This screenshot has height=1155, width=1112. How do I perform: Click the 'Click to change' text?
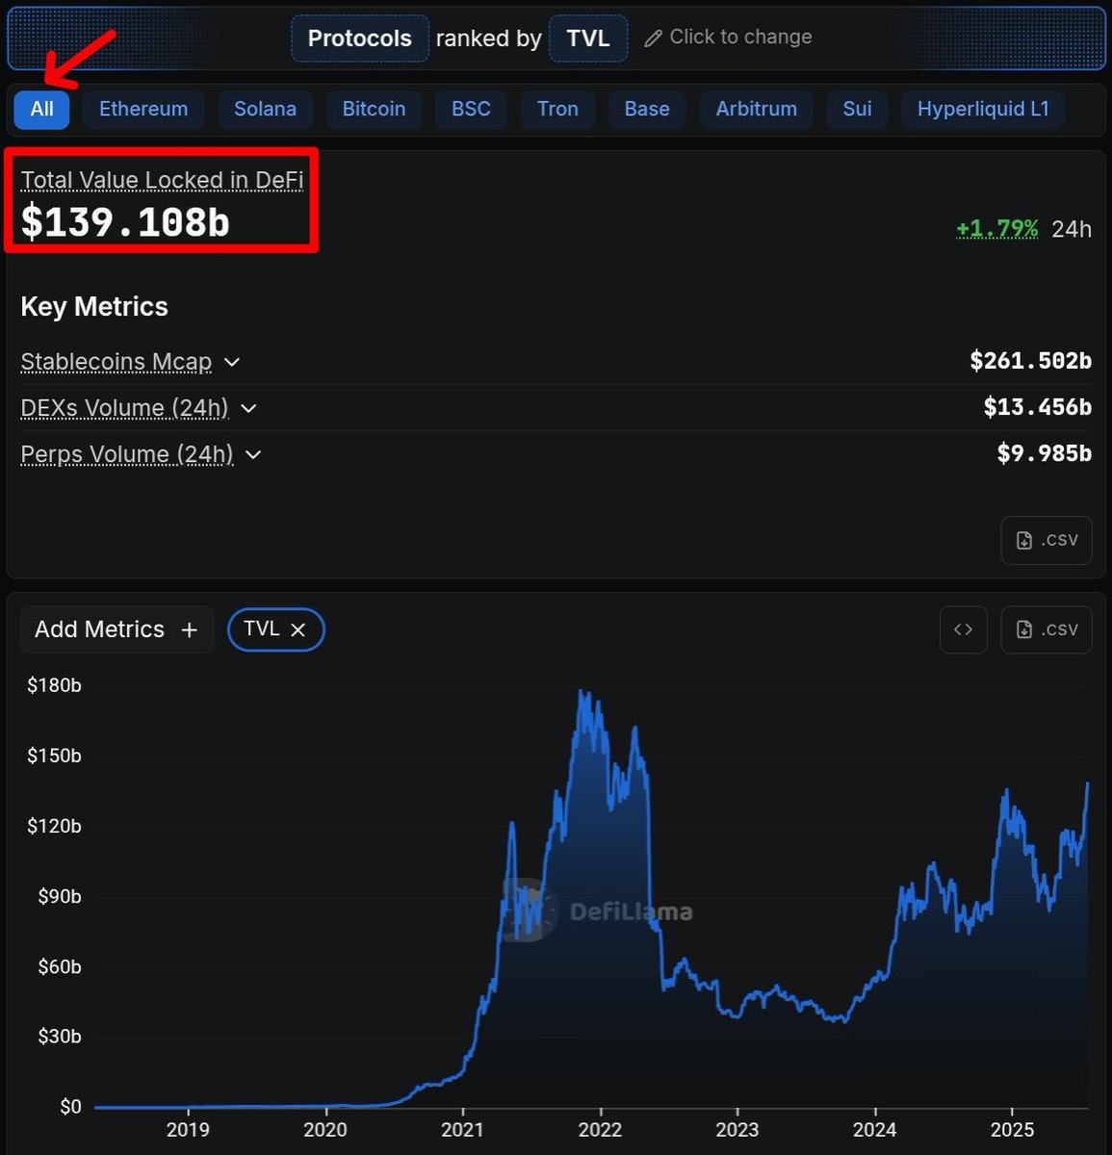pyautogui.click(x=740, y=37)
